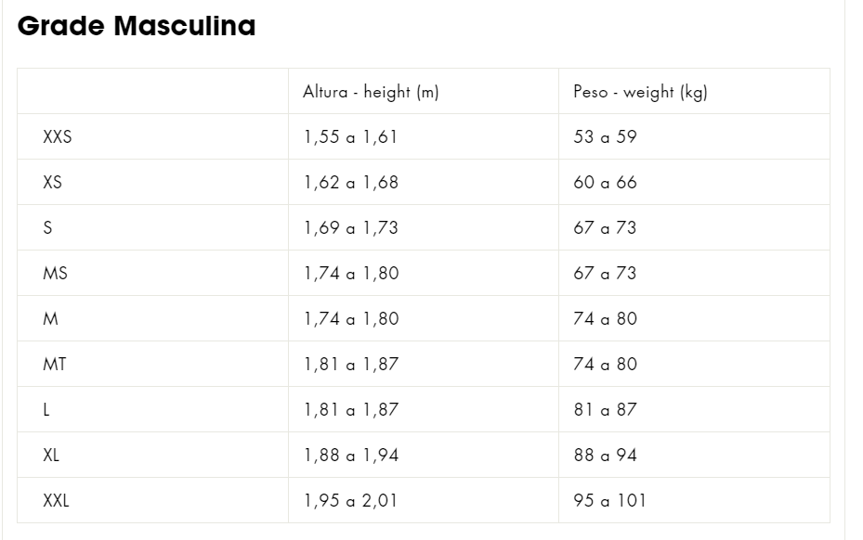Click the "Grade Masculina" heading
This screenshot has height=540, width=863.
[x=137, y=26]
